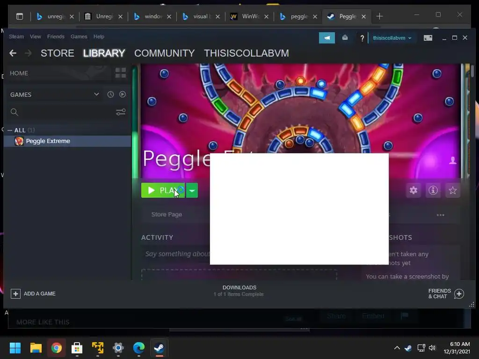
Task: Switch library to grid collections view
Action: pyautogui.click(x=121, y=73)
